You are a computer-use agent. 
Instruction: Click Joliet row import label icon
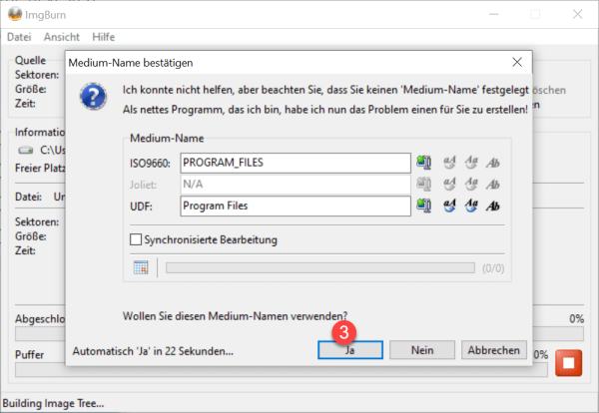pos(423,185)
